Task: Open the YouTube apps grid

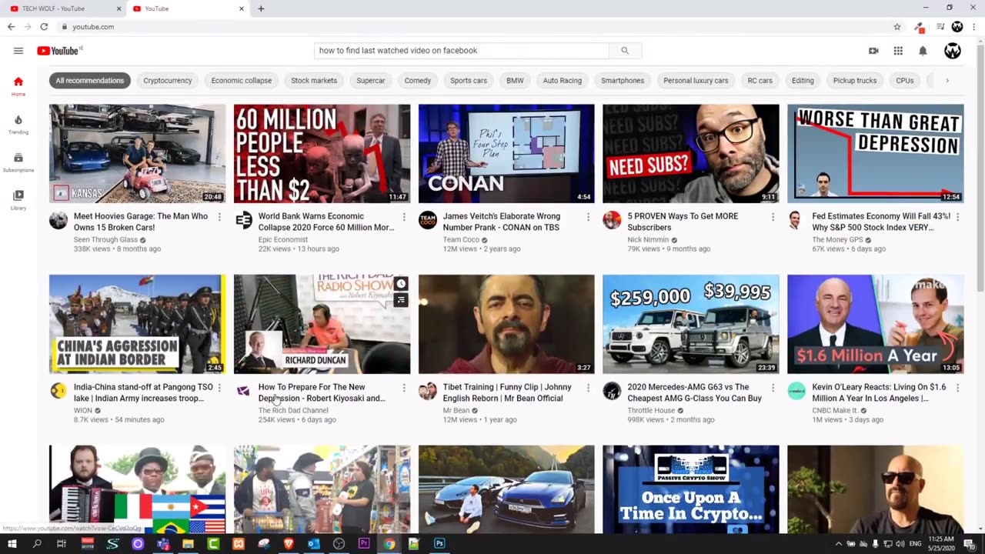Action: coord(898,51)
